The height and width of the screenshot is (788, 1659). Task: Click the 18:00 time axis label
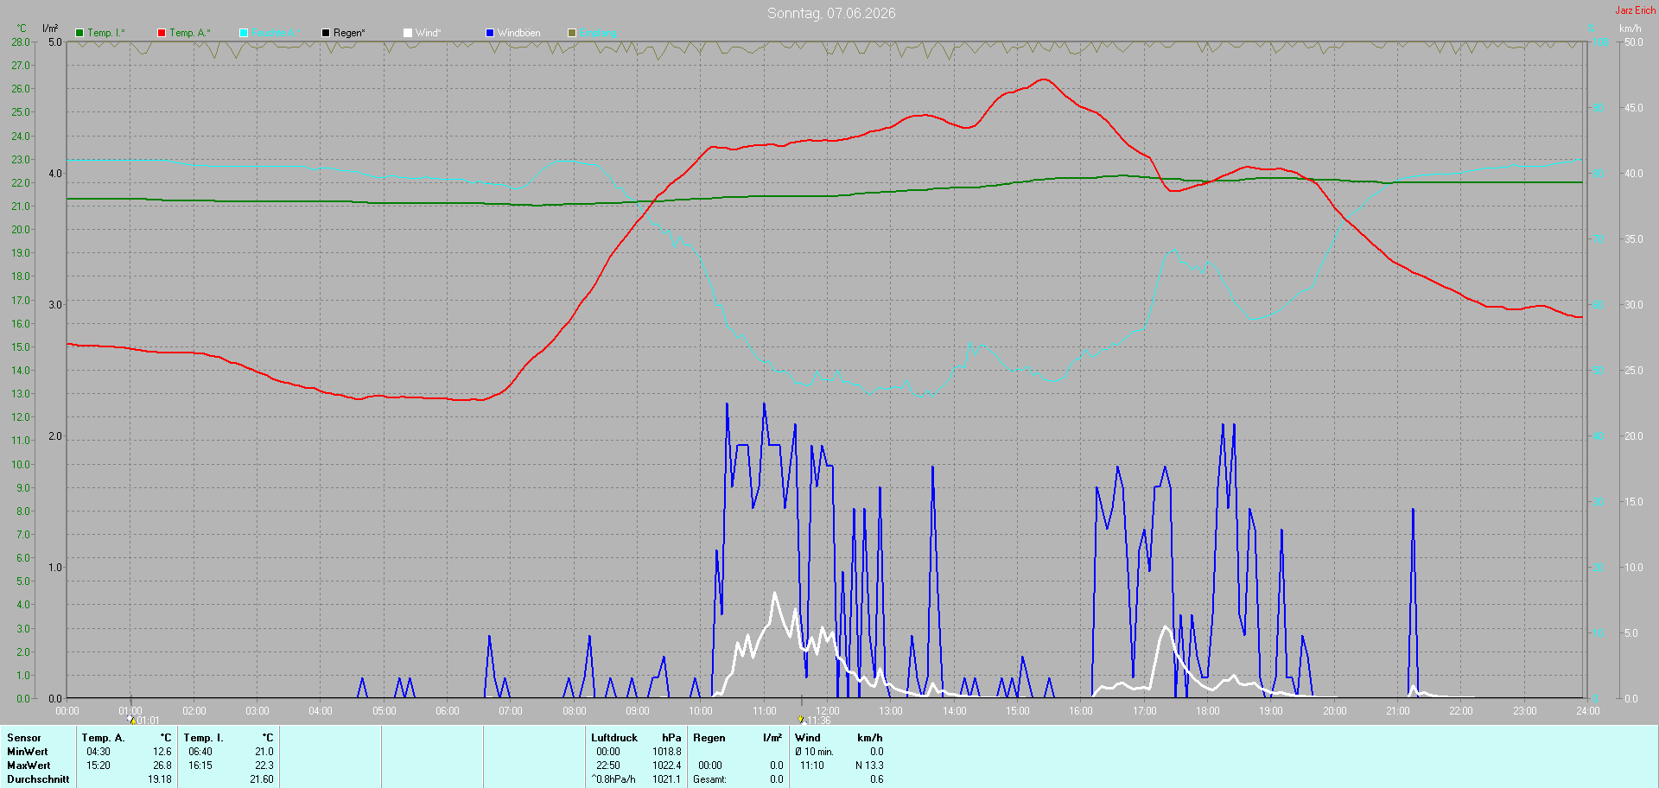(x=1208, y=711)
